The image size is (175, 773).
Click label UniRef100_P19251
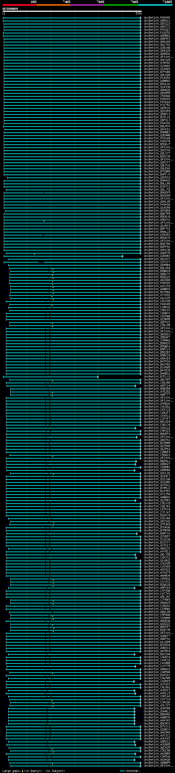tap(157, 78)
